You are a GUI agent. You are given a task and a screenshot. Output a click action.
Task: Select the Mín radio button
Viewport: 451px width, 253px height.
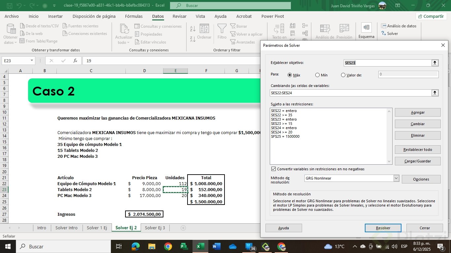pos(317,75)
